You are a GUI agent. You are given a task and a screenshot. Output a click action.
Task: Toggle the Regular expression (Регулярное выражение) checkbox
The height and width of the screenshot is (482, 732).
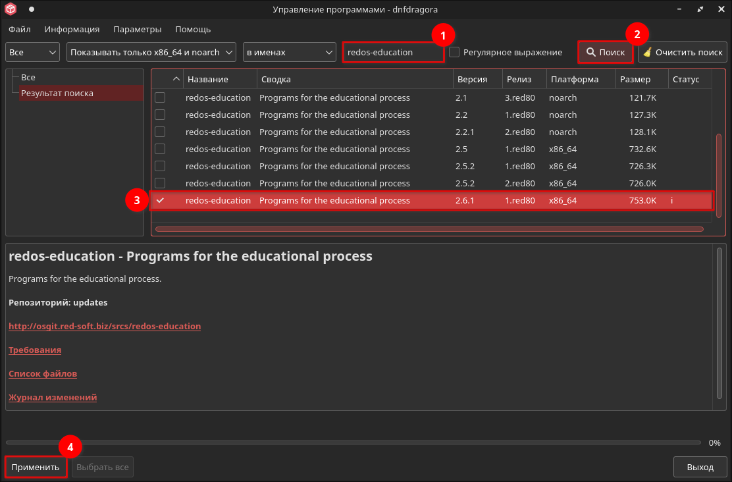[454, 52]
